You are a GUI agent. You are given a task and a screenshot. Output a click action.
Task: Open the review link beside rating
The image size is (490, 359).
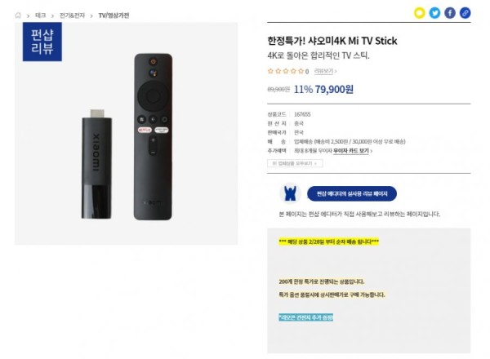coord(325,71)
